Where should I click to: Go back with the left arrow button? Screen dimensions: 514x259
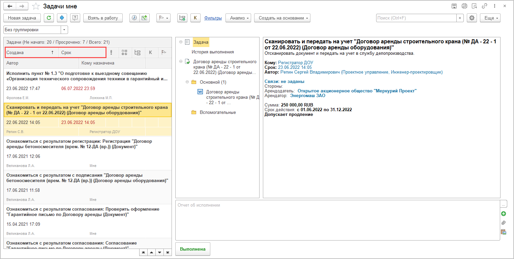10,6
